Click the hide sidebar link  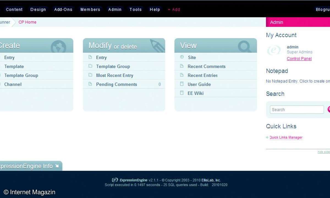[x=324, y=152]
